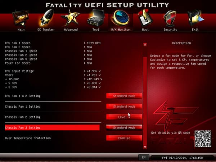Open Chassis Fan 3 Standard Mode dropdown

124,127
